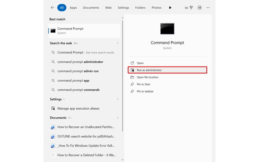Click the Pin to Start pushpin icon
The image size is (259, 162).
[132, 84]
